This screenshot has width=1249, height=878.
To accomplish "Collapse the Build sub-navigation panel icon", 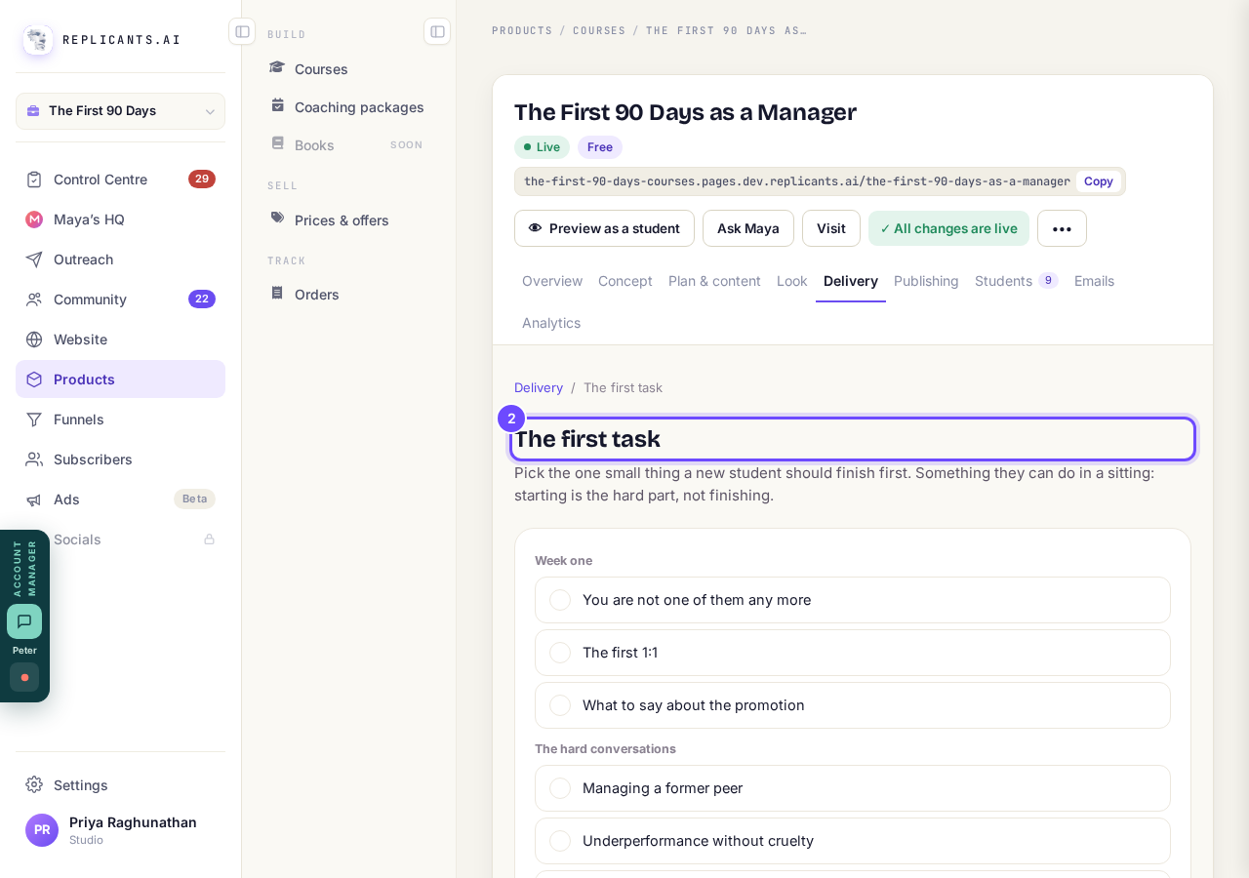I will tap(437, 31).
